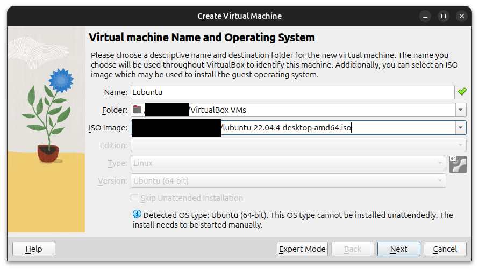Click the Back button
Viewport: 479px width, 270px height.
pyautogui.click(x=353, y=249)
